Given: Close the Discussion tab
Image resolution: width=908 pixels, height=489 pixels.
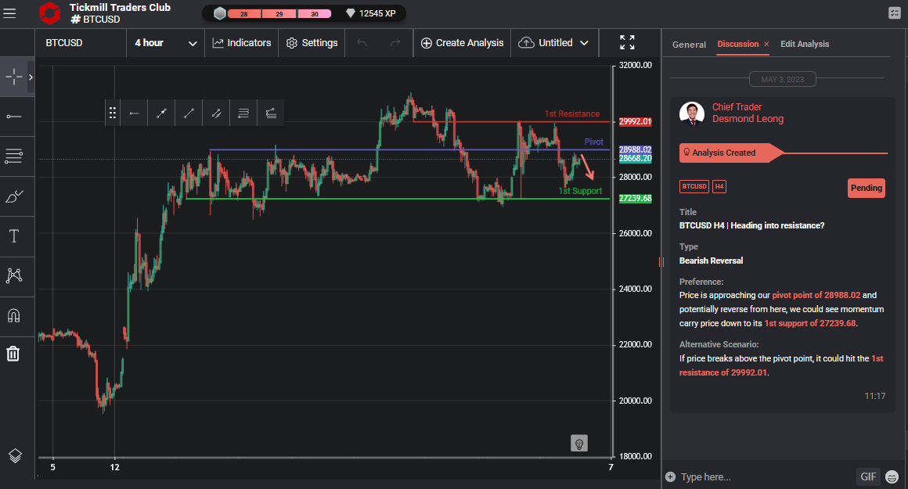Looking at the screenshot, I should click(766, 44).
